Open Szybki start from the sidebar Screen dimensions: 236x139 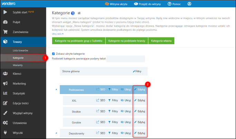(23, 12)
